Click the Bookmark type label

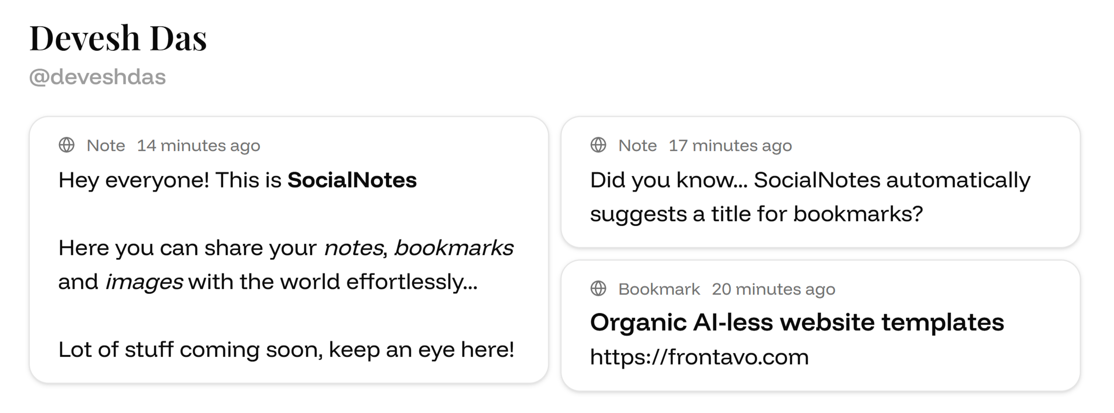(659, 289)
